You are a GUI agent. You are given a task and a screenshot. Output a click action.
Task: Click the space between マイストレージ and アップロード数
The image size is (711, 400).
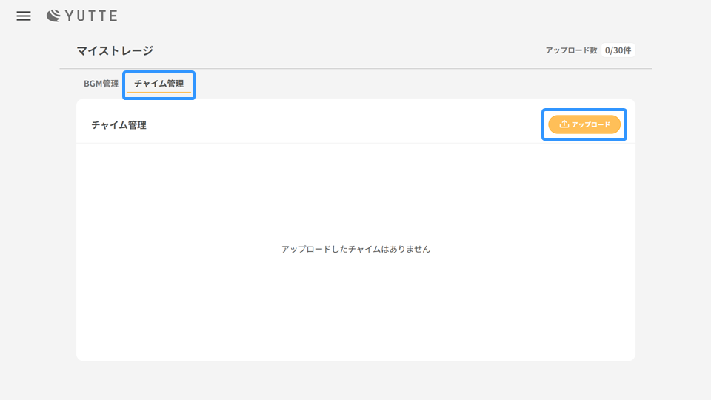click(348, 50)
